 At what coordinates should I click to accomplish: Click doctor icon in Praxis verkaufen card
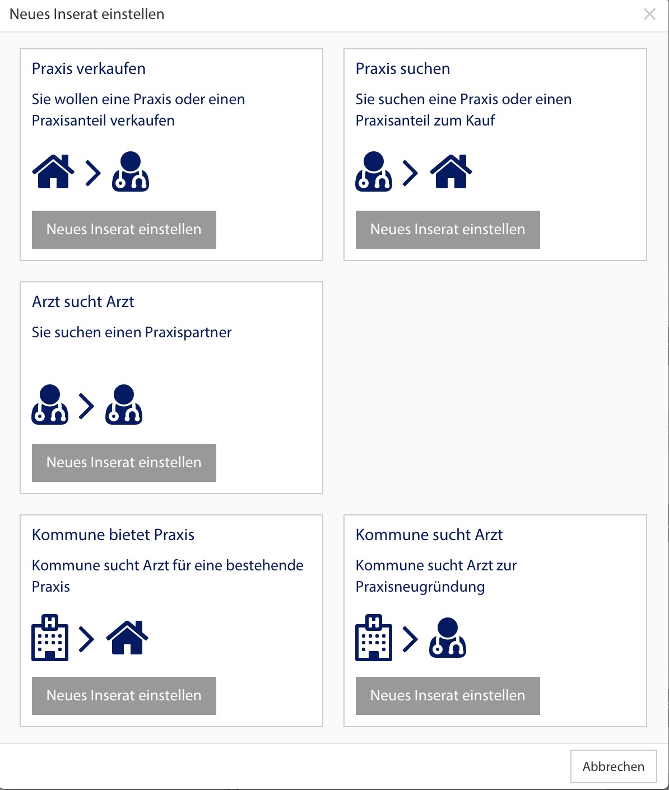tap(131, 172)
